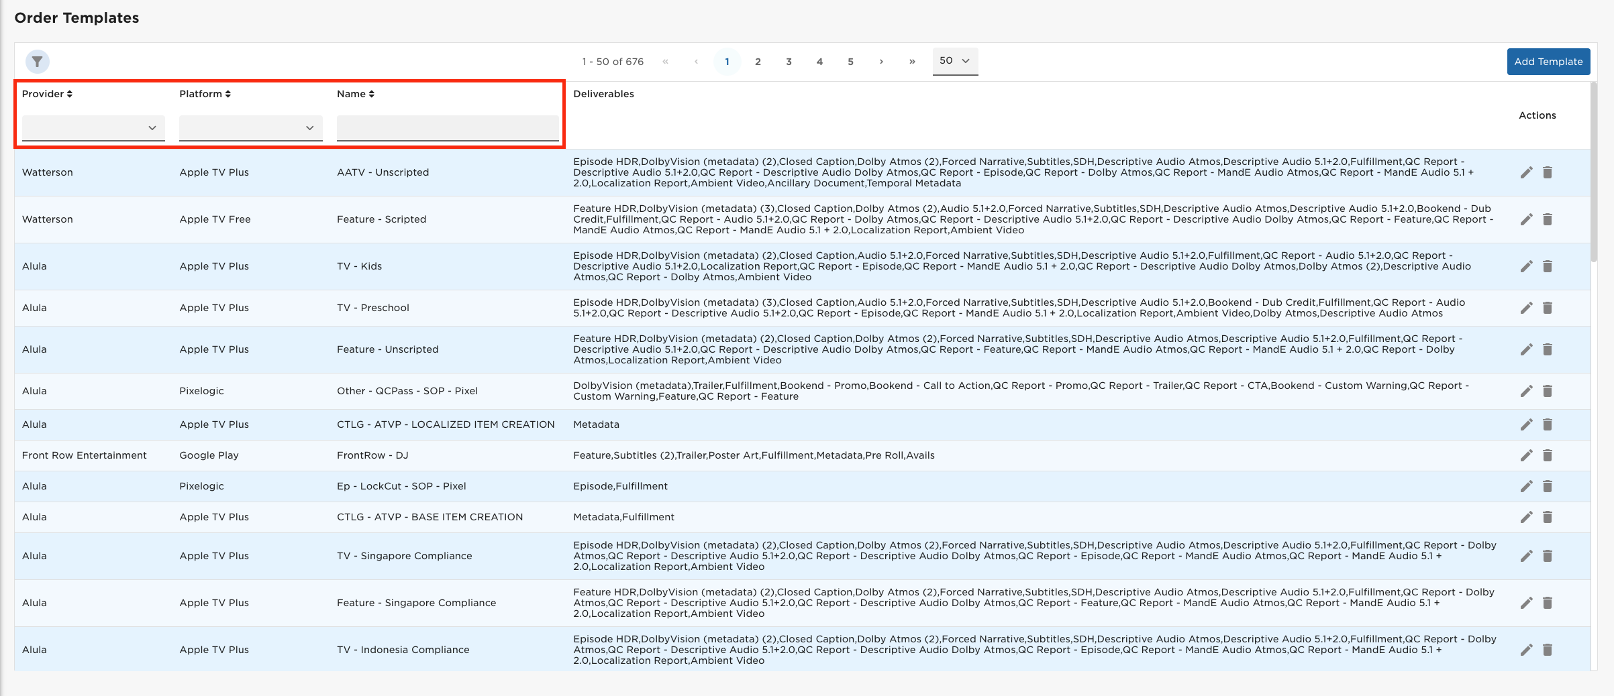
Task: Click the vertical table scrollbar
Action: (x=1594, y=172)
